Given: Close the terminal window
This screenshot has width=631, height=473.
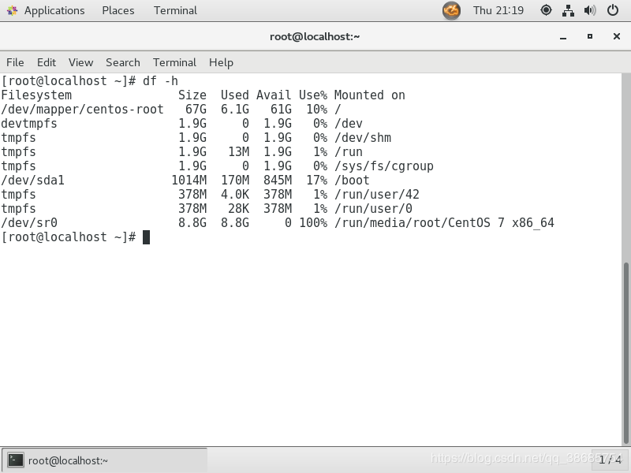Looking at the screenshot, I should (617, 36).
